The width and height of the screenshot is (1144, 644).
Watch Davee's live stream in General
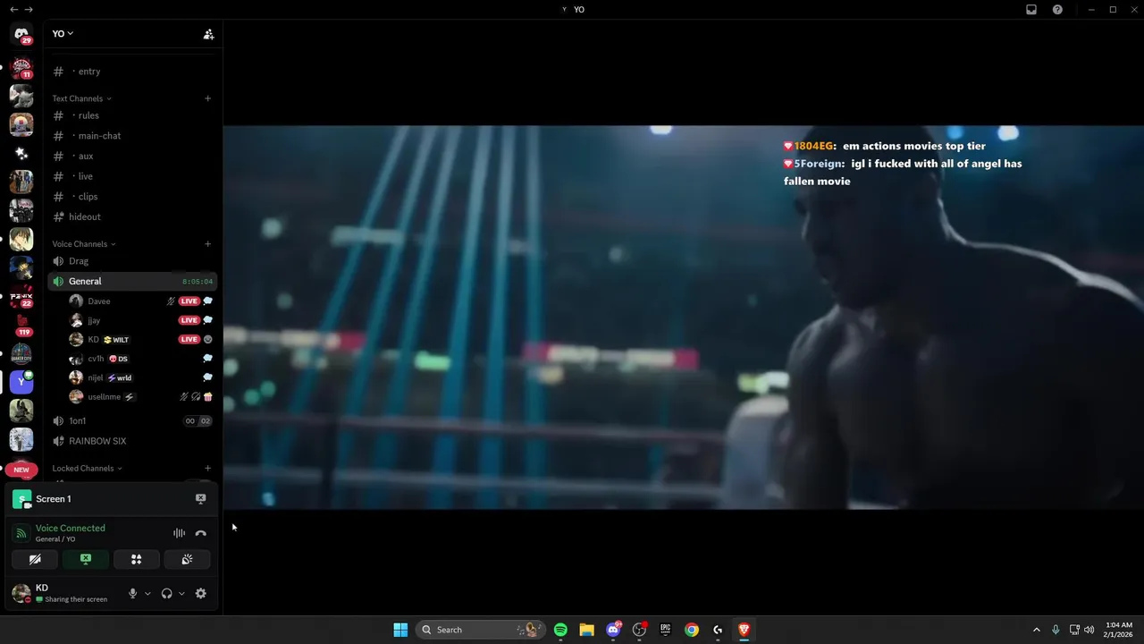189,301
